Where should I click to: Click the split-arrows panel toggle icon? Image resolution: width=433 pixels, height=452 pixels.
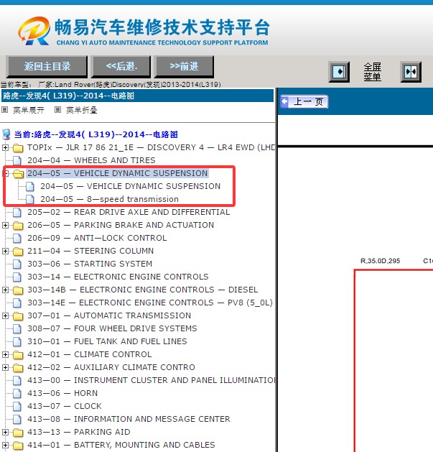pyautogui.click(x=411, y=71)
